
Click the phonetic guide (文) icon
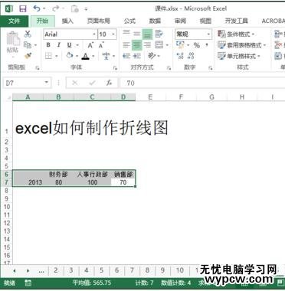tap(106, 56)
